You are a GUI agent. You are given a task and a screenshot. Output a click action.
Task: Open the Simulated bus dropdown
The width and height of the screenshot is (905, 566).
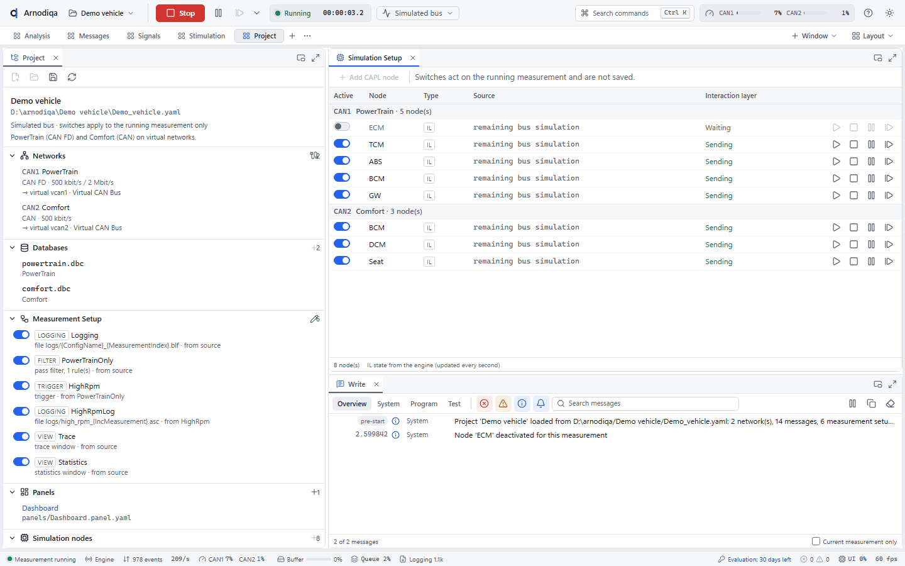coord(418,13)
